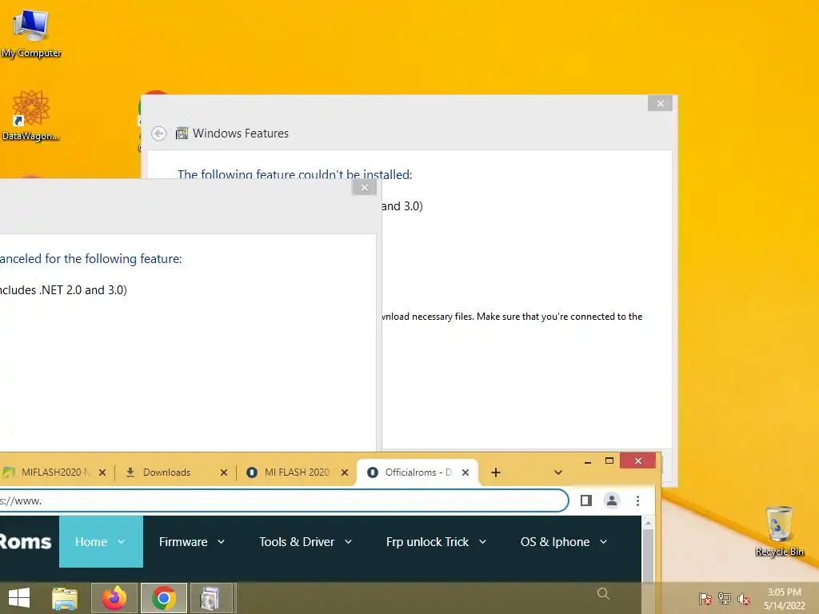Open Action Center flag icon

click(x=705, y=598)
